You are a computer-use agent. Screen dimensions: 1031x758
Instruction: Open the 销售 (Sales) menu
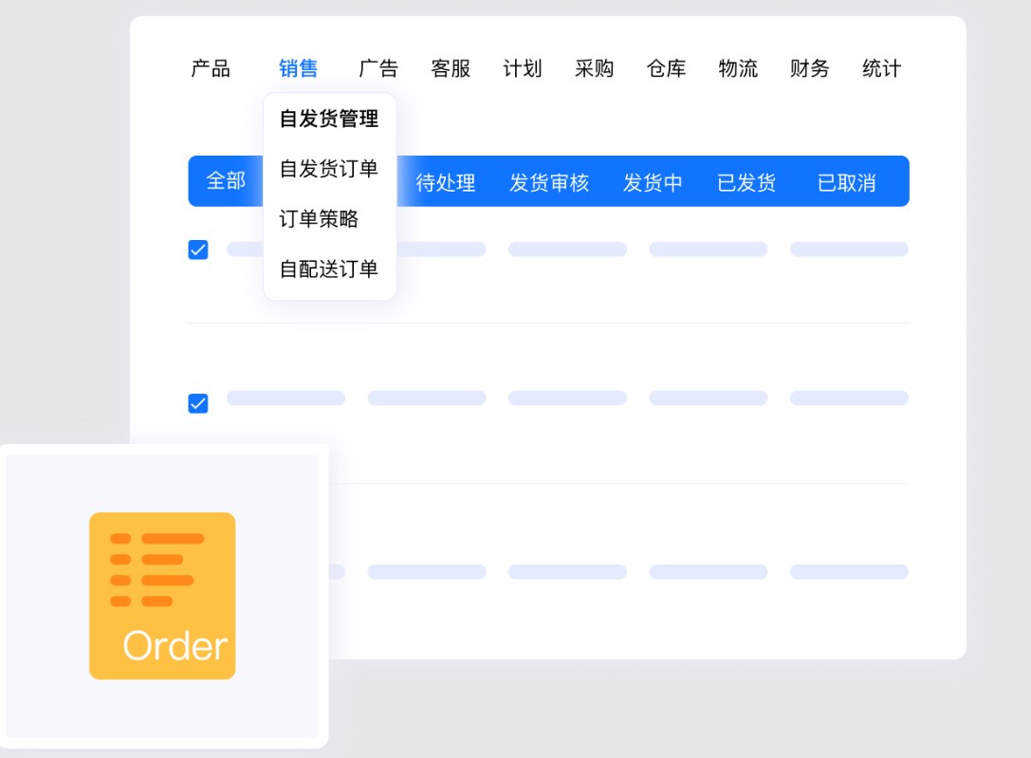tap(298, 67)
